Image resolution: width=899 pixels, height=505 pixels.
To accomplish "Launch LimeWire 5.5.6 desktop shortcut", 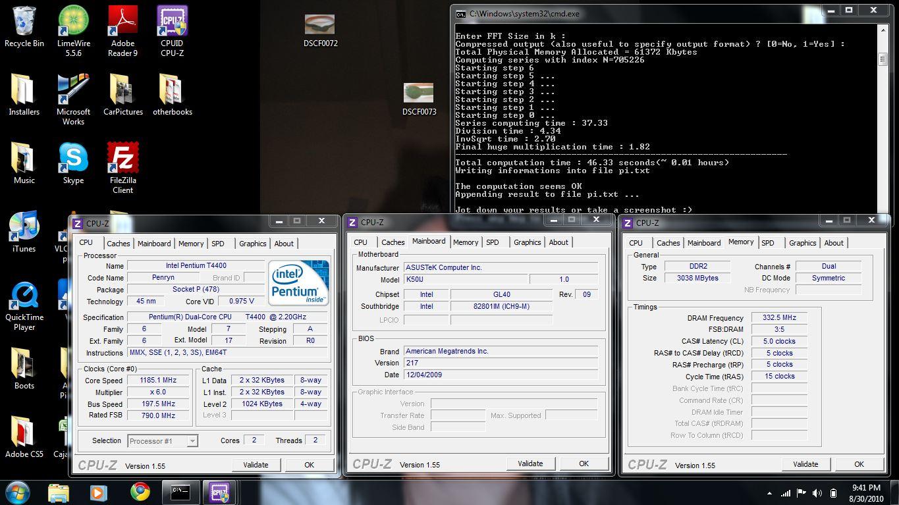I will click(74, 30).
